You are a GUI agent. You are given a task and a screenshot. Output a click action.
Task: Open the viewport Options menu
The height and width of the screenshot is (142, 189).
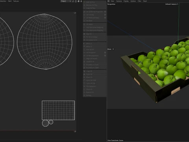pos(133,1)
